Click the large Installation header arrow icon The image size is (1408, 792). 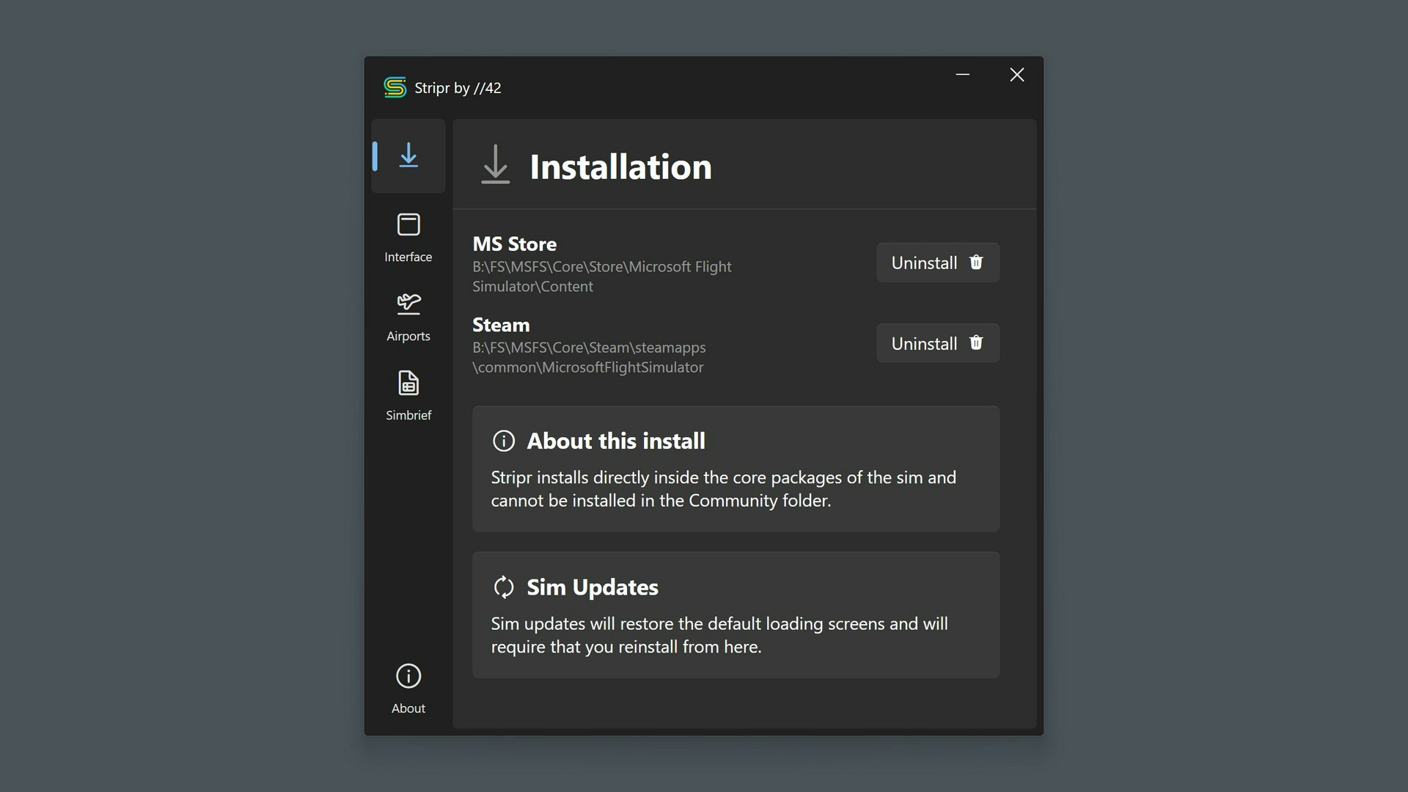click(496, 164)
